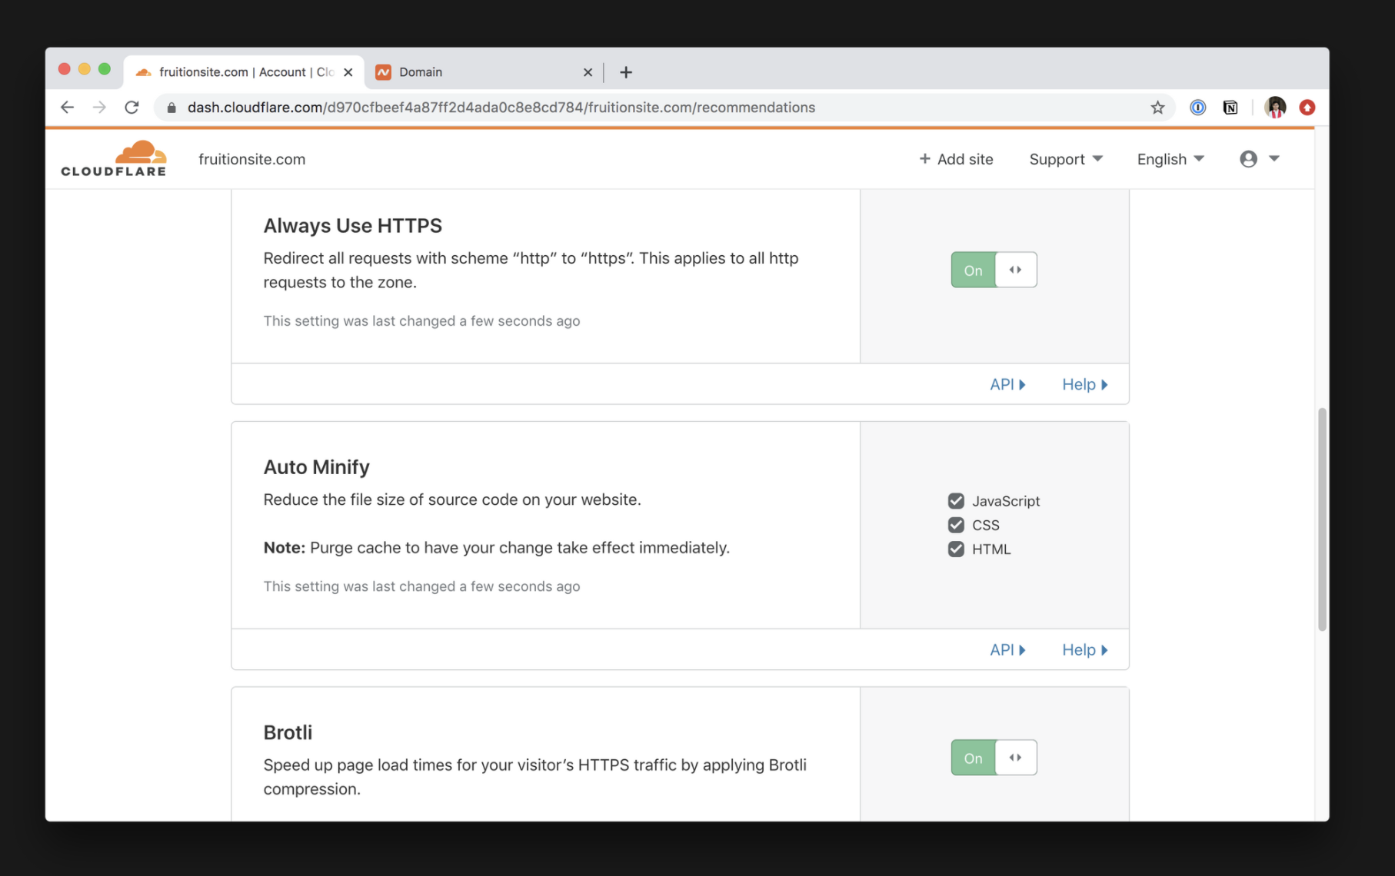The image size is (1395, 876).
Task: Click the Add site button
Action: [x=956, y=159]
